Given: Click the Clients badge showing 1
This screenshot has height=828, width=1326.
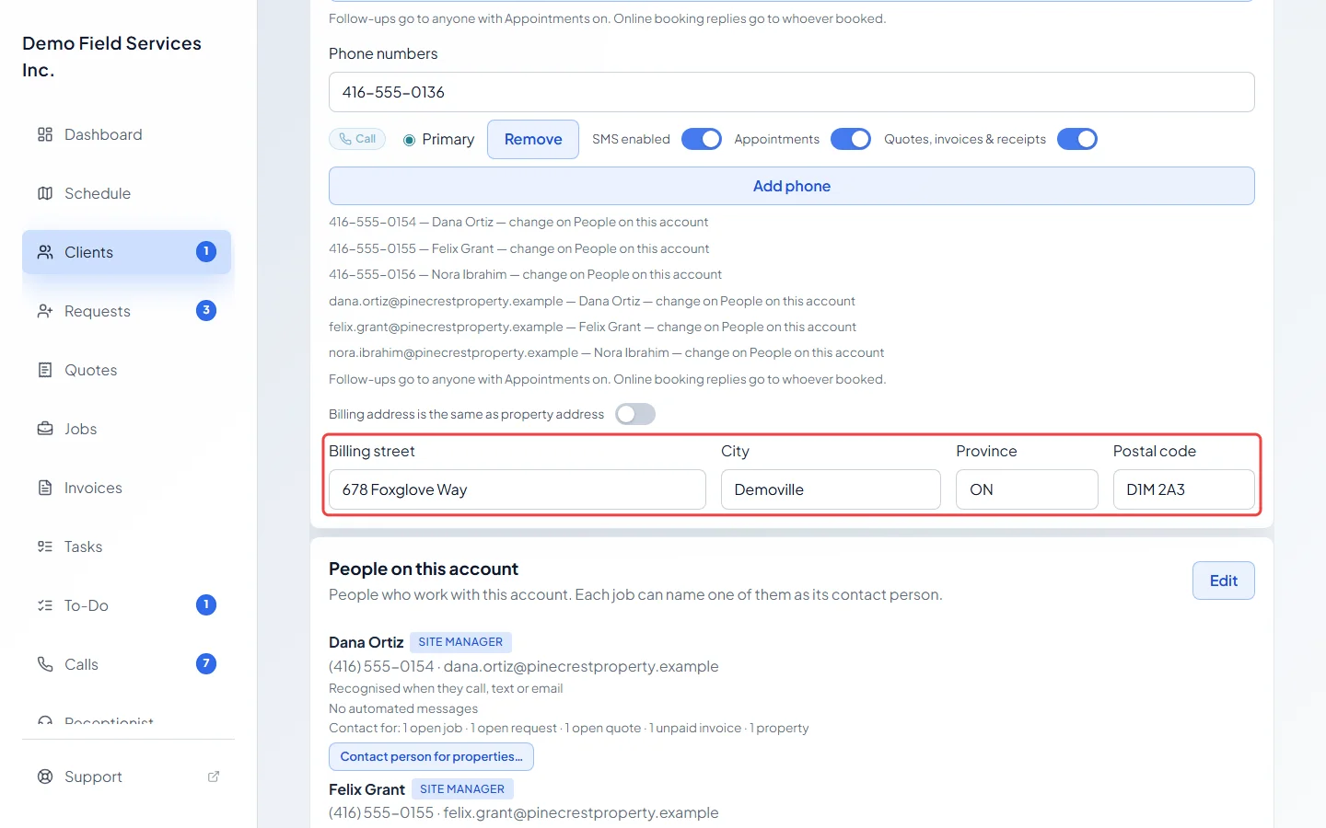Looking at the screenshot, I should tap(206, 251).
